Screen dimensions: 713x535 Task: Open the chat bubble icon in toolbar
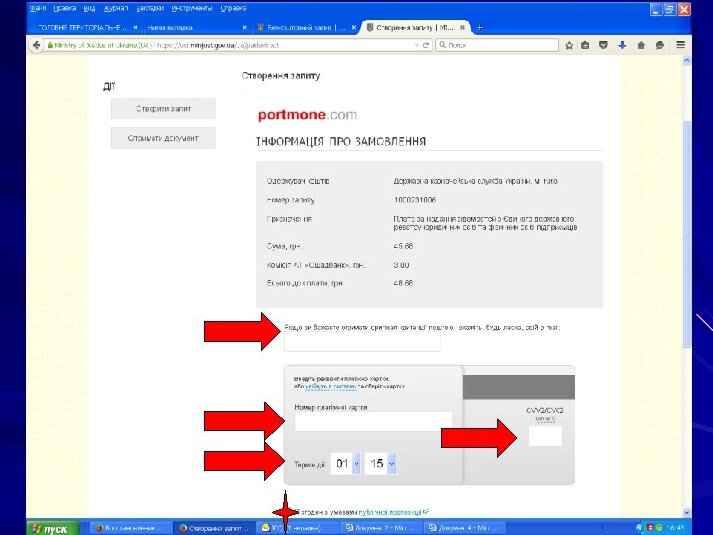[x=660, y=45]
